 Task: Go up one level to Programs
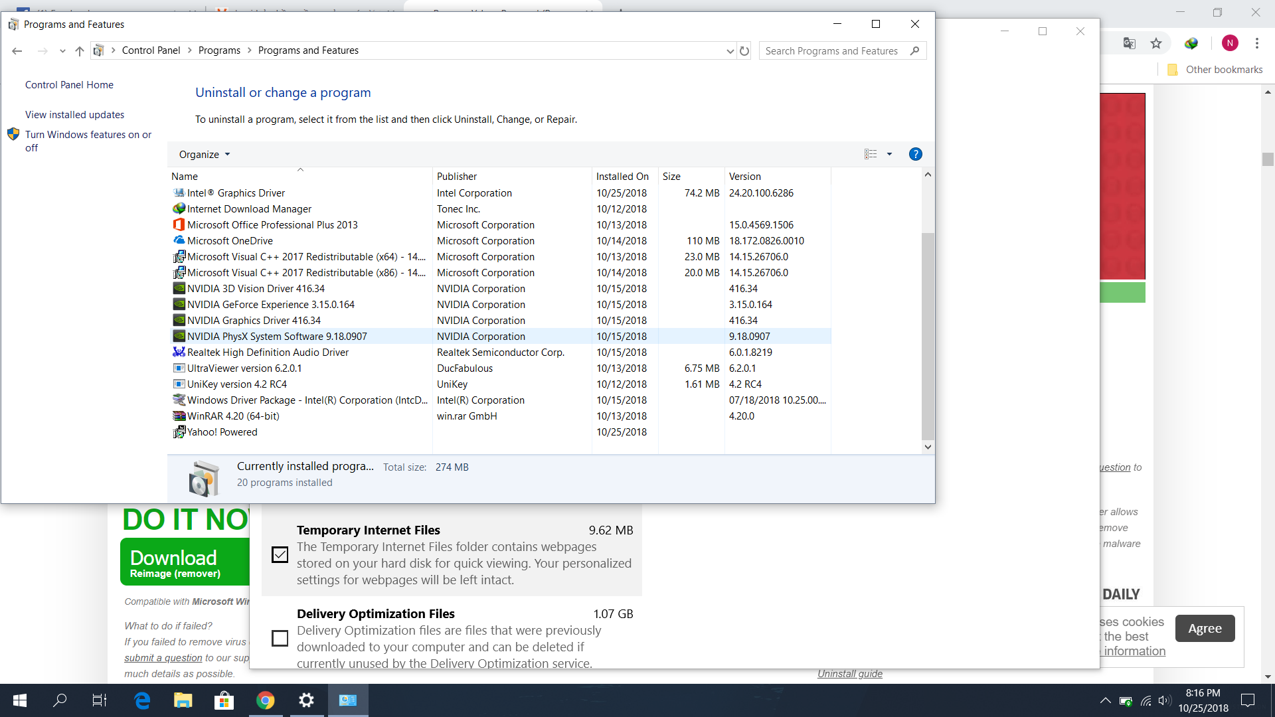(x=80, y=50)
